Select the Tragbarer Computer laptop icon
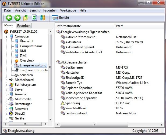The image size is (166, 135). 17,70
